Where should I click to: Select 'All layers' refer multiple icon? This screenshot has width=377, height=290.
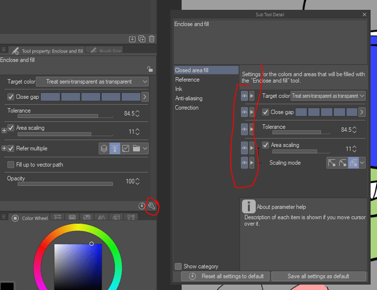104,148
